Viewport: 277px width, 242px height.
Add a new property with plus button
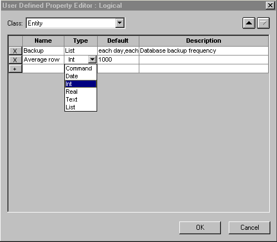pos(15,69)
